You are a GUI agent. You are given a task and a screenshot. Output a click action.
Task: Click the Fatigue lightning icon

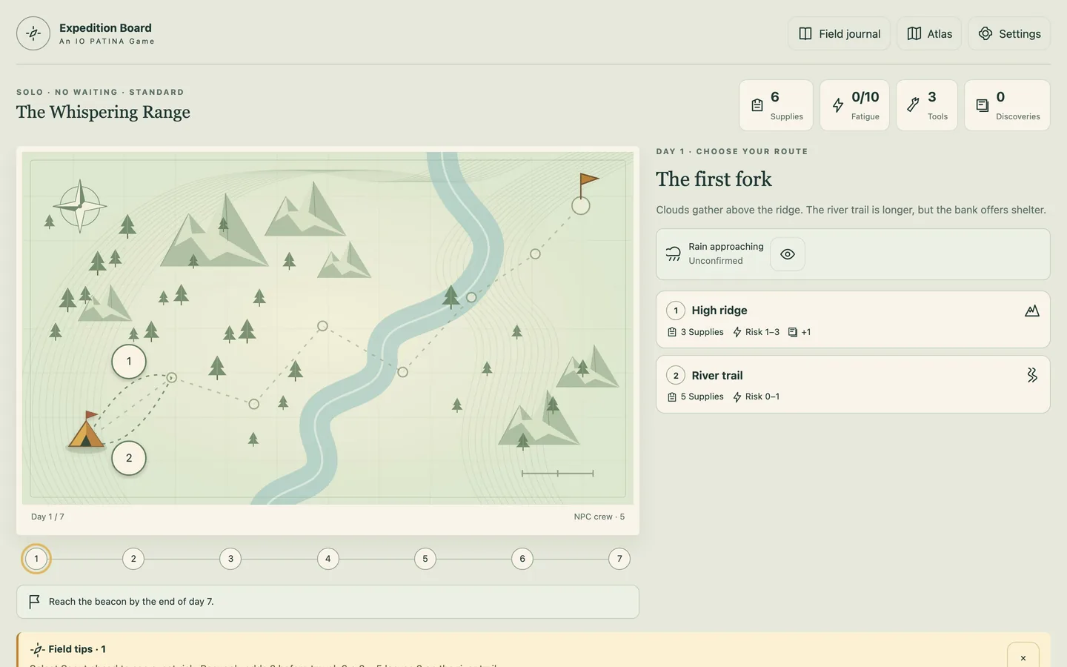(838, 105)
